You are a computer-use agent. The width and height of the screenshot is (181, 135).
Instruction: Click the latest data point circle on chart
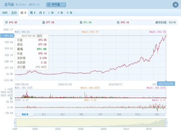166,35
